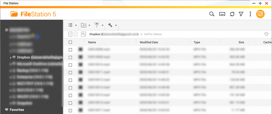The image size is (272, 114).
Task: Click the FileStation 5 folder logo
Action: click(14, 14)
